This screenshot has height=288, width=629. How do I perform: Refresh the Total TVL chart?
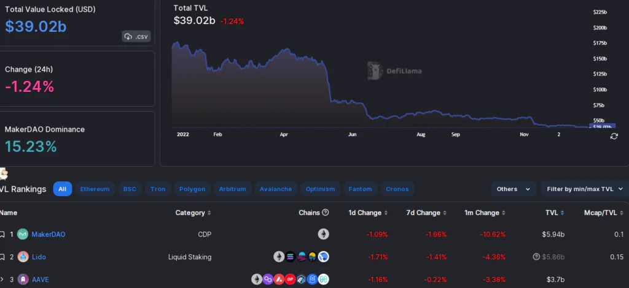[x=614, y=137]
